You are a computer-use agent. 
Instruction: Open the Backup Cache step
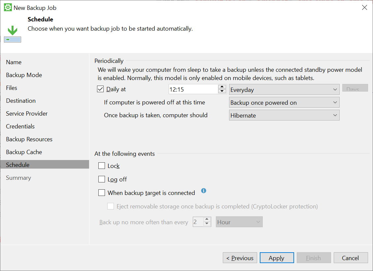click(24, 152)
